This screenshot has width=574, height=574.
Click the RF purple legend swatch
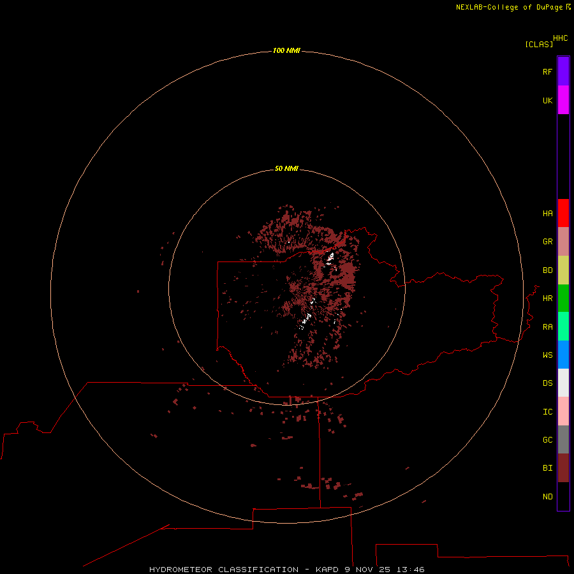563,71
